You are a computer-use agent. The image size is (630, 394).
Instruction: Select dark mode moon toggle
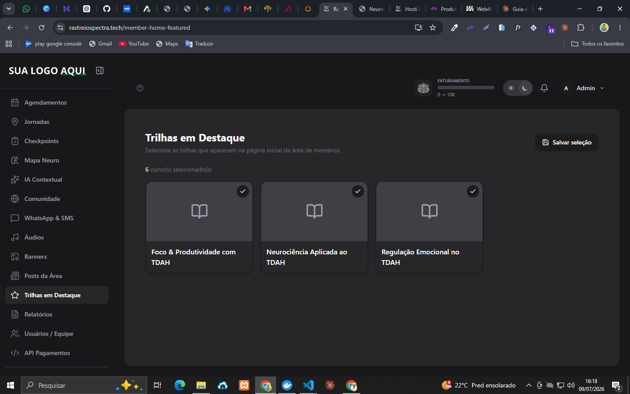pos(525,88)
